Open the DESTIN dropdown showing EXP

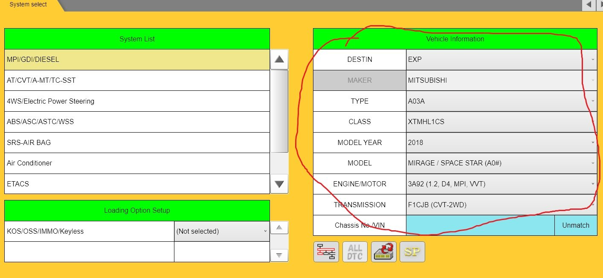[x=502, y=60]
